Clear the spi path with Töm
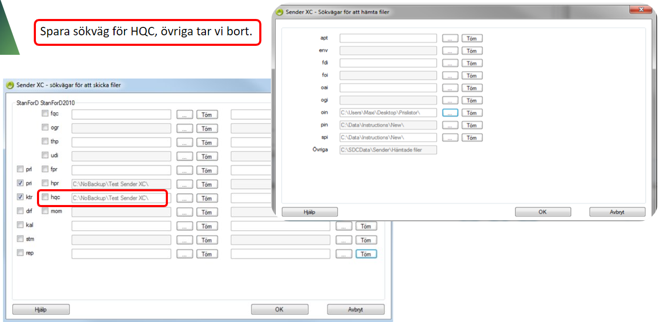 tap(472, 138)
